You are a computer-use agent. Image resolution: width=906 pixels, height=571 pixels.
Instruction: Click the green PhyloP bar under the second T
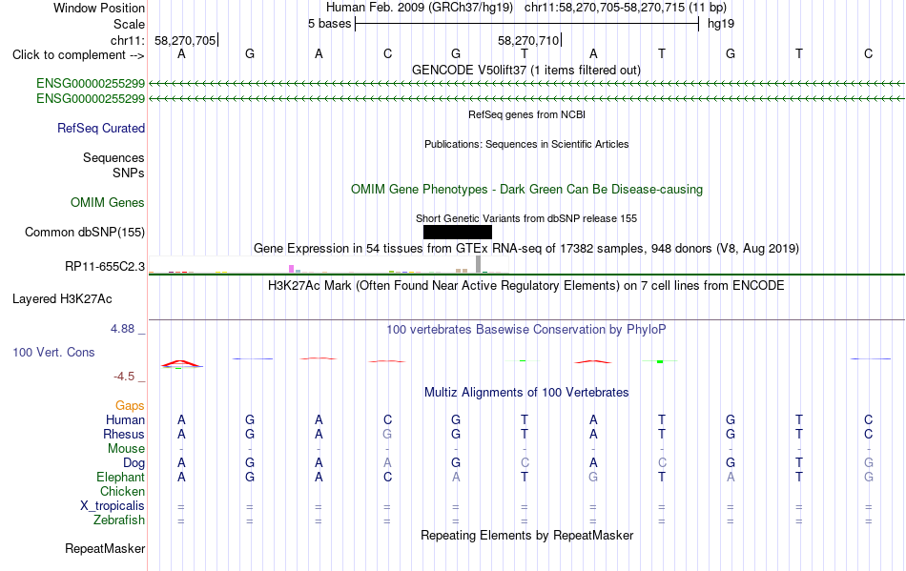pos(660,361)
